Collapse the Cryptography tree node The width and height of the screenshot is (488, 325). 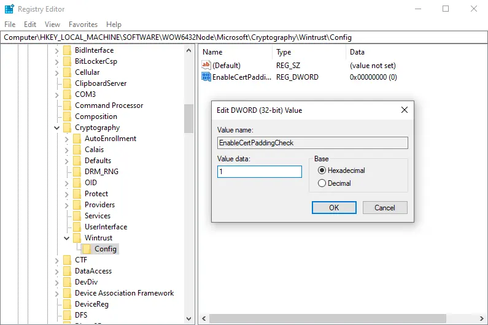point(56,128)
